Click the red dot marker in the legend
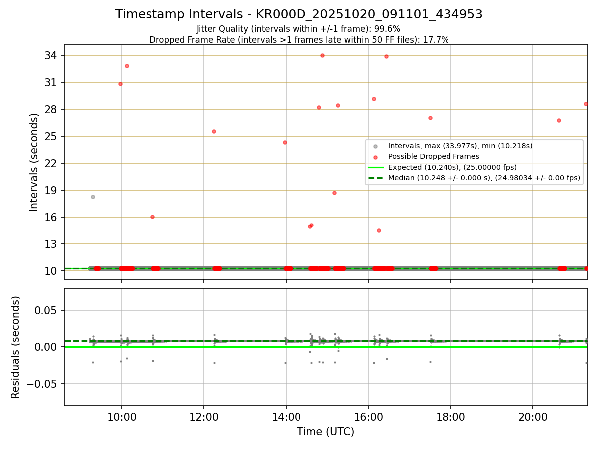The width and height of the screenshot is (598, 449). coord(375,157)
